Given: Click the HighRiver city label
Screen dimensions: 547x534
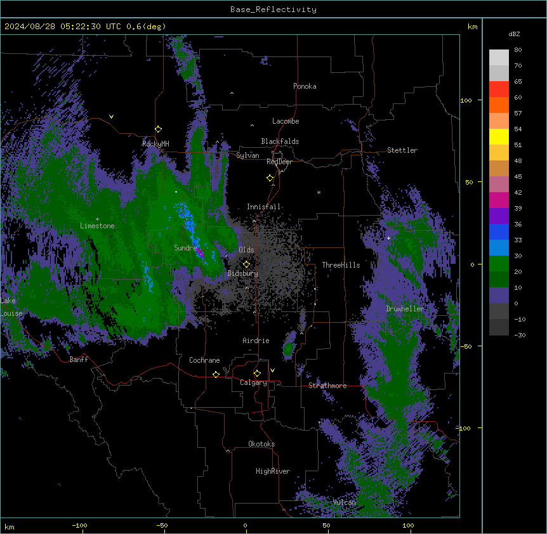Looking at the screenshot, I should coord(273,471).
